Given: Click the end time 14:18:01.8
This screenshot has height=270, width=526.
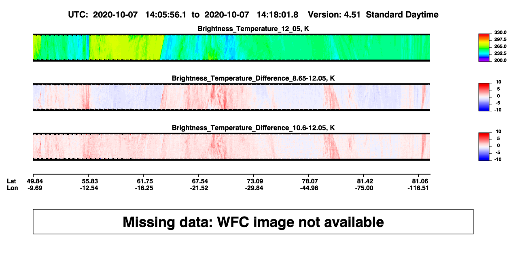Looking at the screenshot, I should (x=278, y=15).
